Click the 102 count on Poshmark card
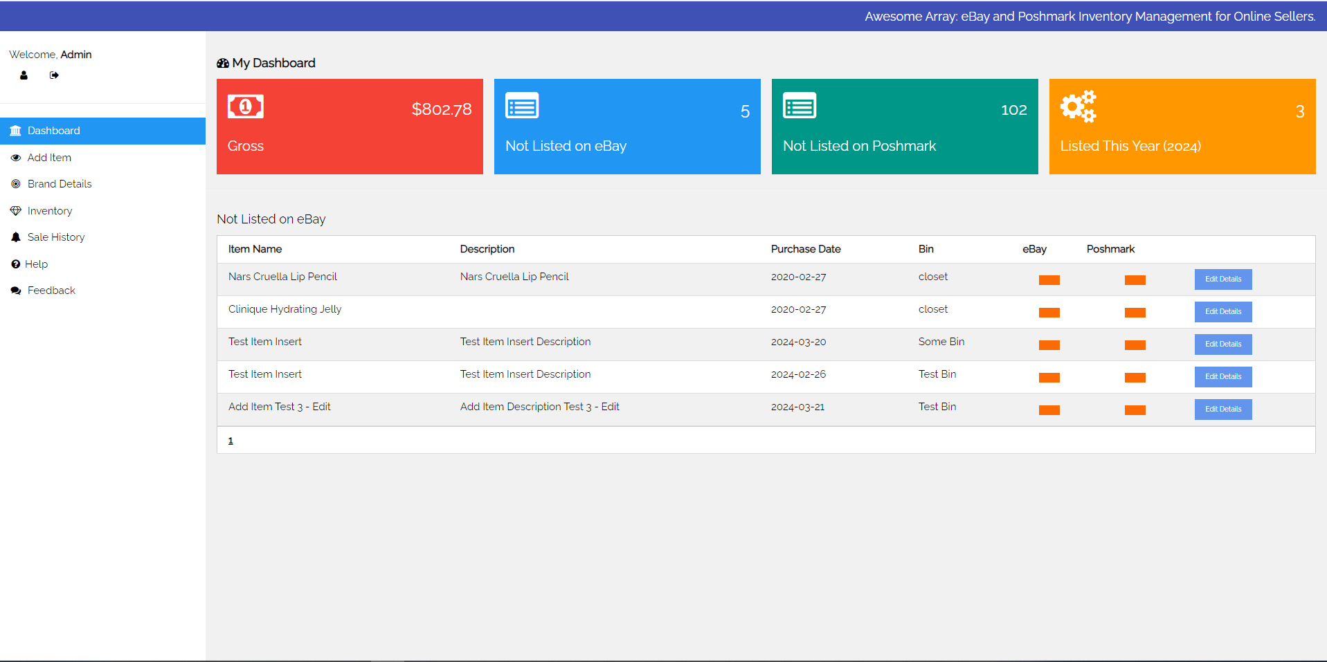This screenshot has width=1327, height=662. pyautogui.click(x=1014, y=109)
